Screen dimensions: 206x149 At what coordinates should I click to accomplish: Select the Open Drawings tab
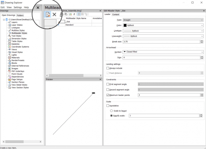pos(8,15)
